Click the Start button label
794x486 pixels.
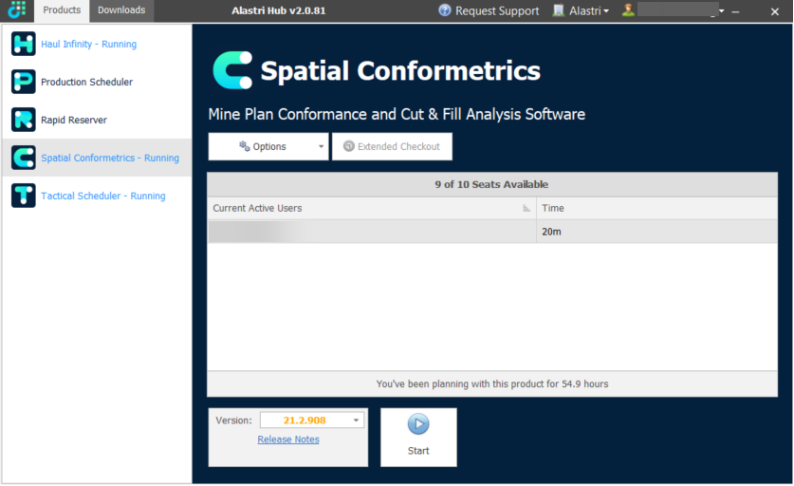click(x=418, y=451)
